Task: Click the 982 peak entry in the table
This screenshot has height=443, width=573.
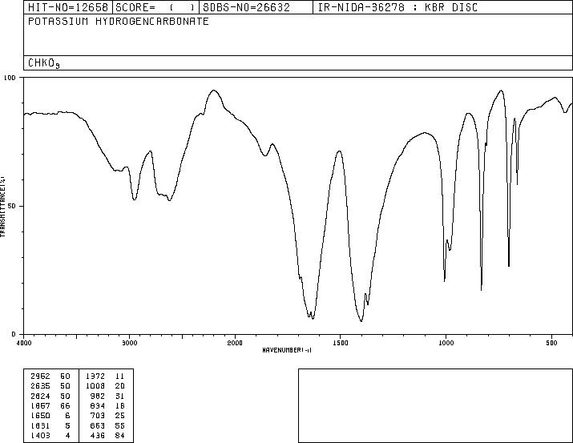Action: (98, 396)
